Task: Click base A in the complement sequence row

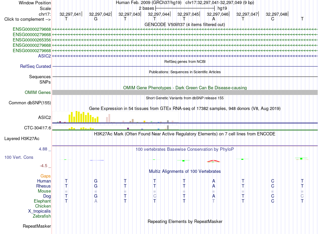Action: point(214,19)
